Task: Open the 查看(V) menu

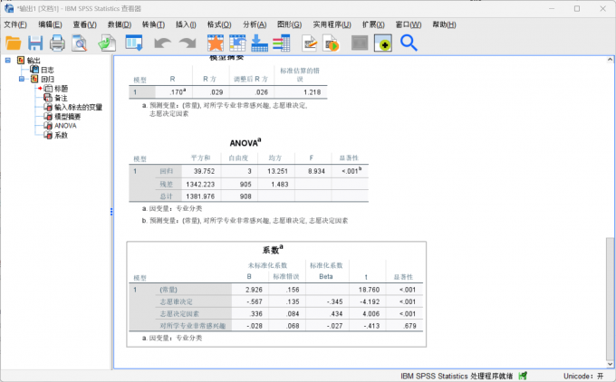Action: click(84, 24)
